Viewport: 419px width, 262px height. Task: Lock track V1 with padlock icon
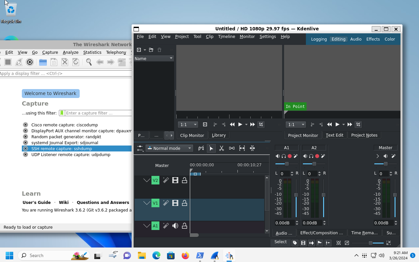point(185,203)
